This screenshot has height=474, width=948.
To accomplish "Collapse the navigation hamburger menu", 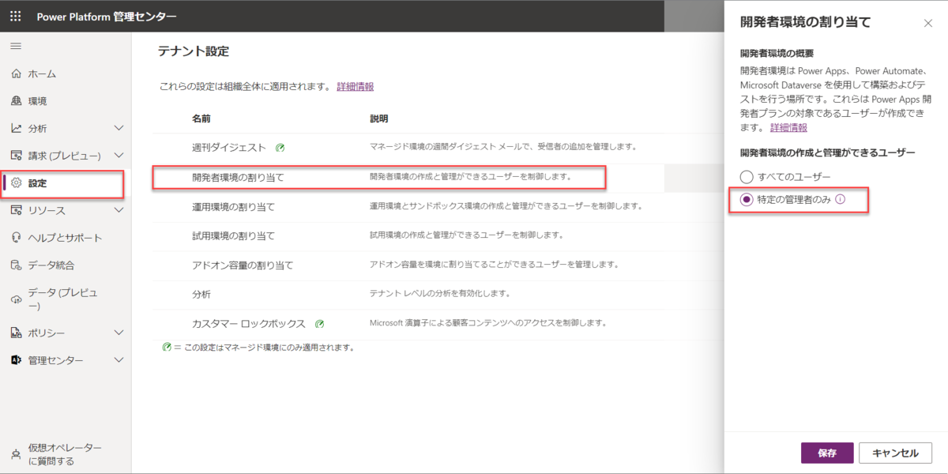I will (16, 47).
